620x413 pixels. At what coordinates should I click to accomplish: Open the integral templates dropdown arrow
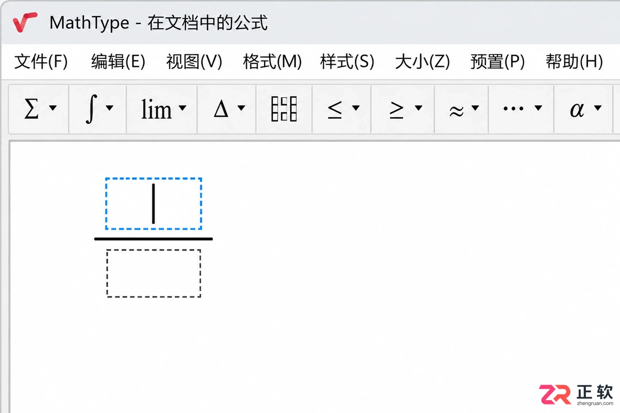pos(109,108)
